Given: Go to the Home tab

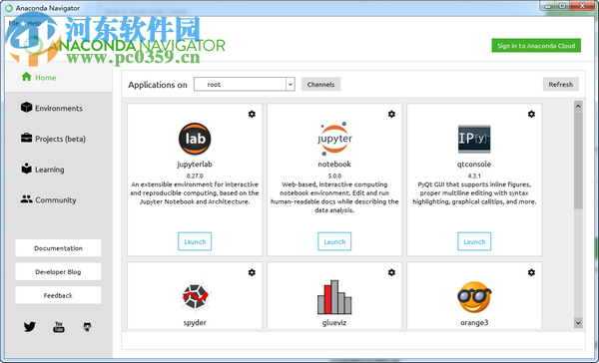Looking at the screenshot, I should pos(59,78).
